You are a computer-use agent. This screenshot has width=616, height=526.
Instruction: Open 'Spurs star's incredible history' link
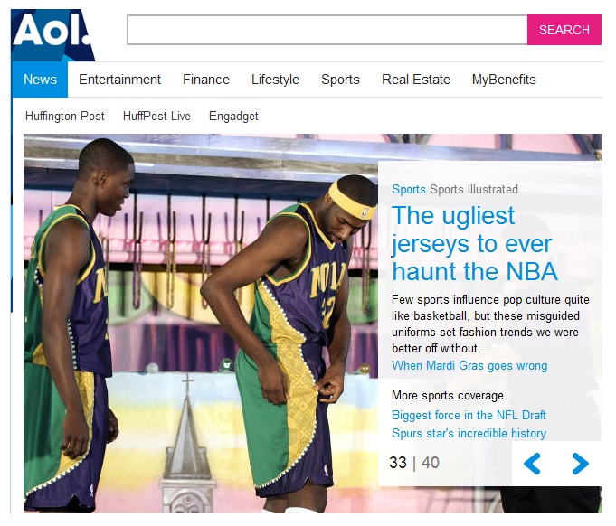[469, 434]
